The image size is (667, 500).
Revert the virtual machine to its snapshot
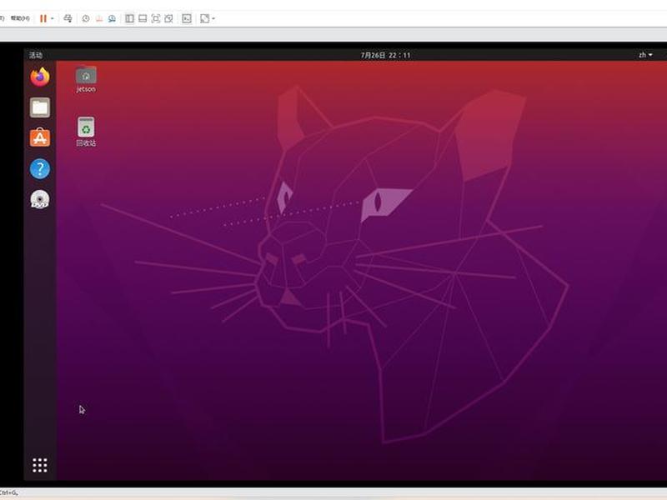click(x=99, y=18)
